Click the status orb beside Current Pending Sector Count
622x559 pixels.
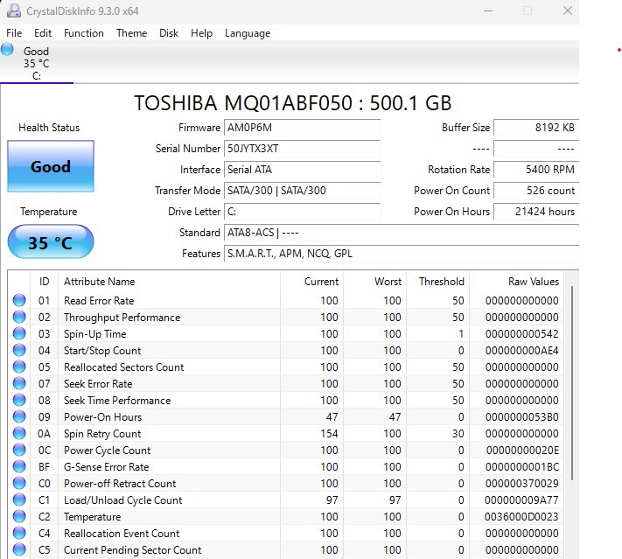(x=19, y=550)
